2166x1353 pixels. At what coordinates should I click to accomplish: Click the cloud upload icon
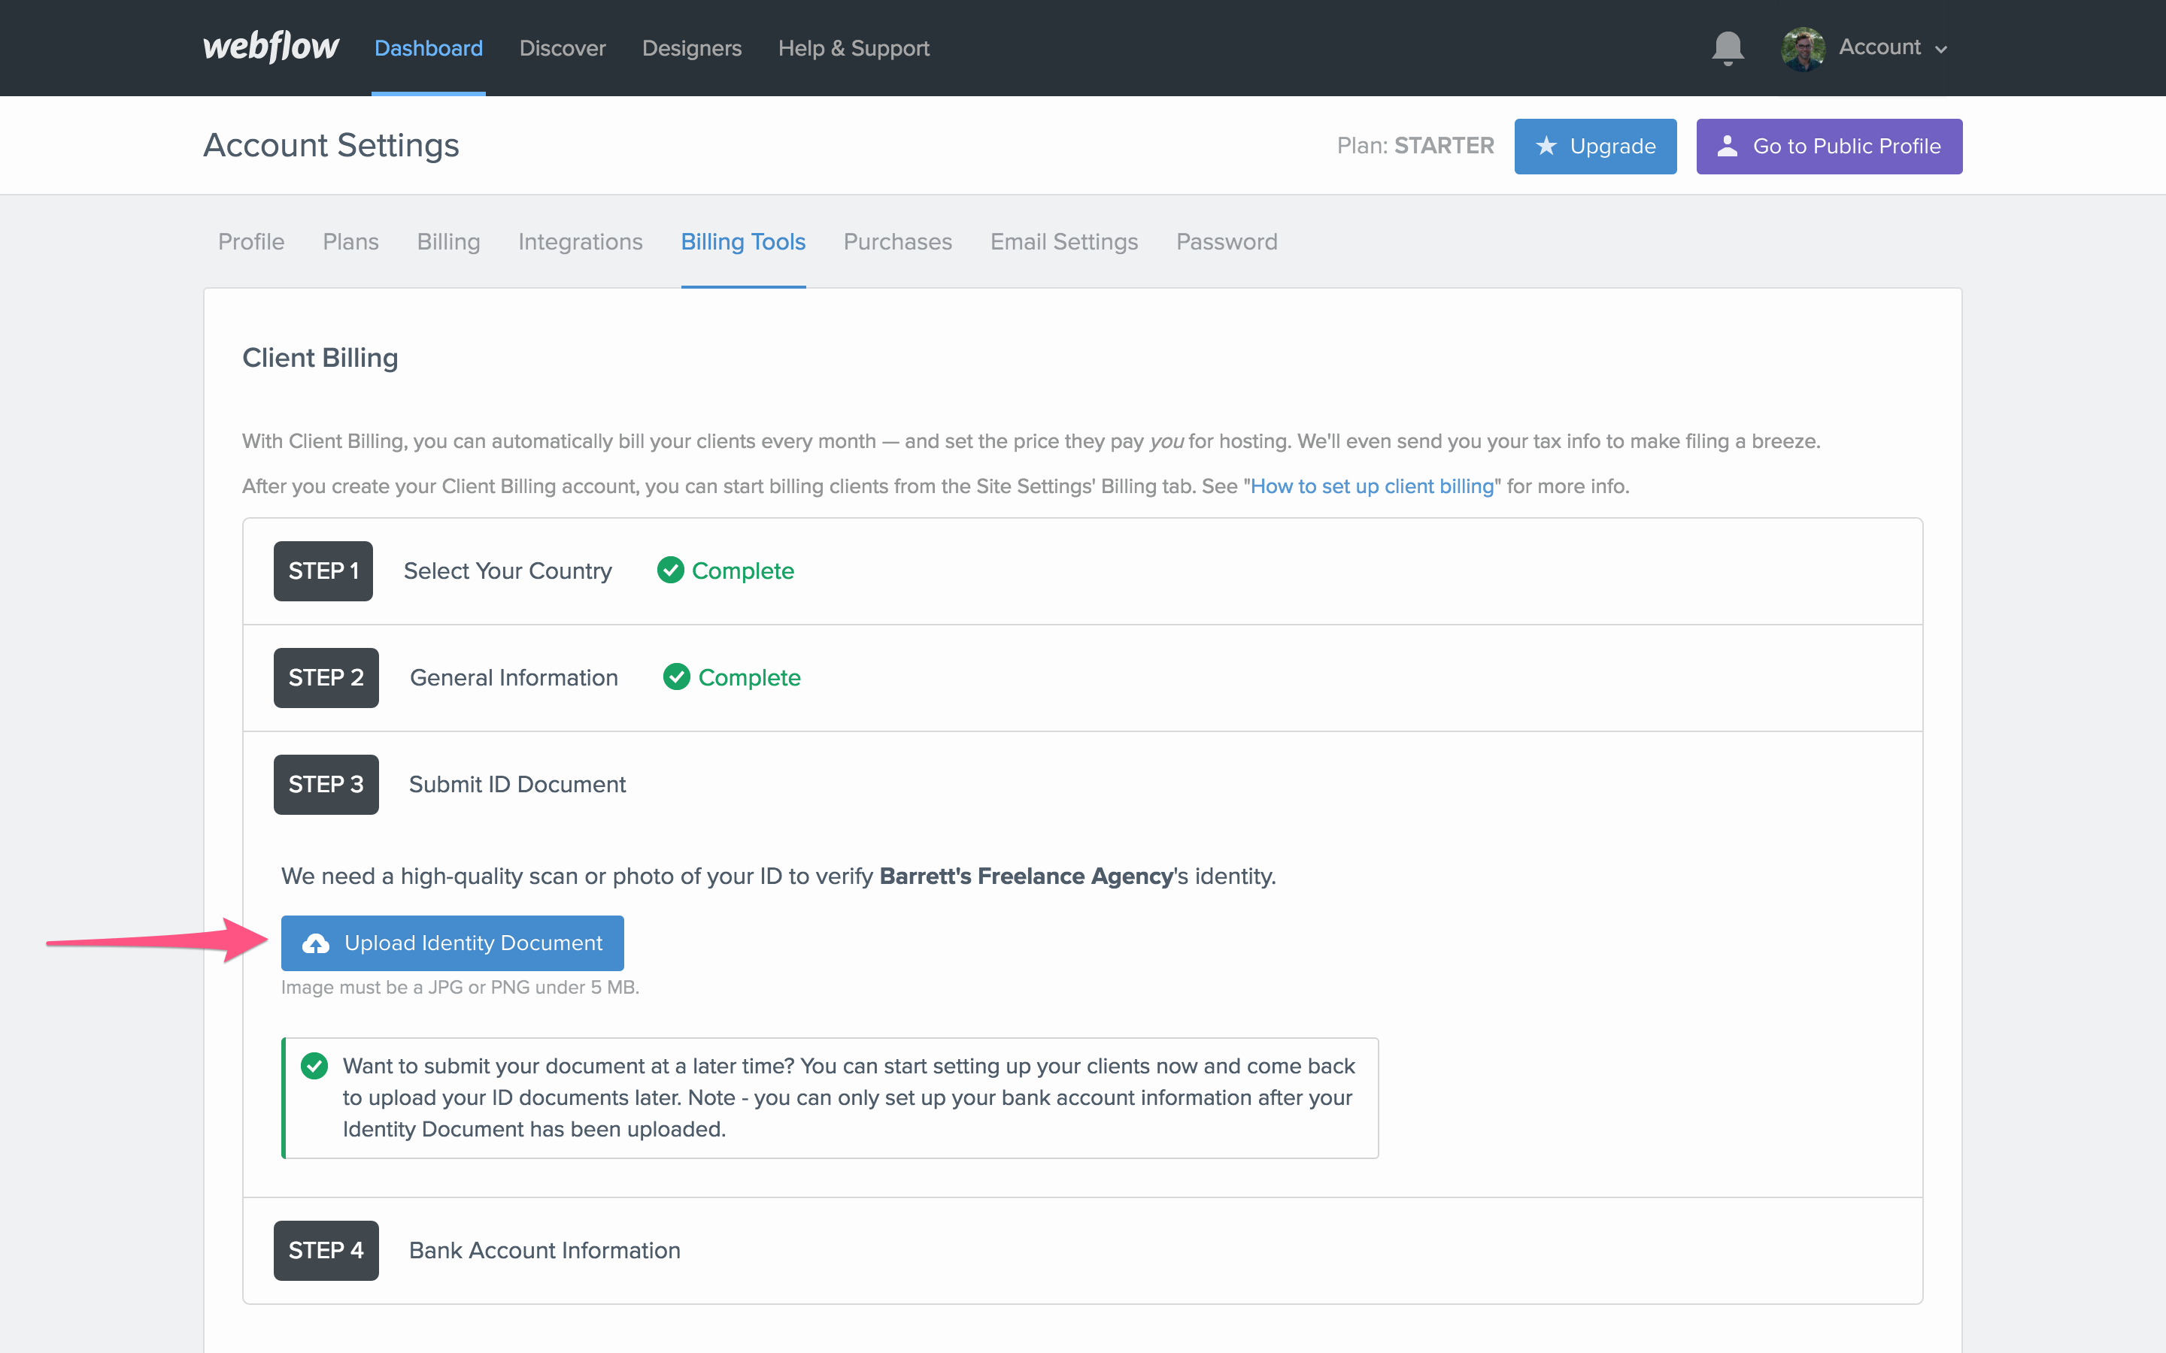click(x=315, y=943)
